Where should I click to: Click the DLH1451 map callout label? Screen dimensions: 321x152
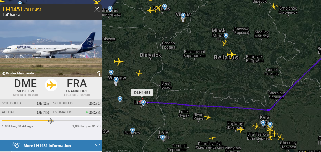tap(142, 93)
